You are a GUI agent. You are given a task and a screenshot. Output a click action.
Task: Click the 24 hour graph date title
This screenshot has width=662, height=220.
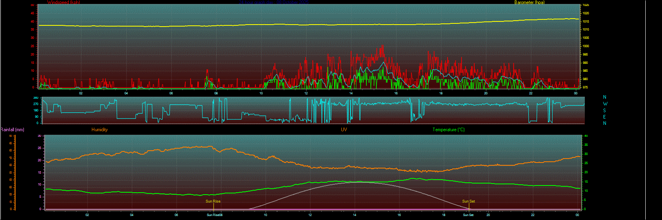coord(275,2)
